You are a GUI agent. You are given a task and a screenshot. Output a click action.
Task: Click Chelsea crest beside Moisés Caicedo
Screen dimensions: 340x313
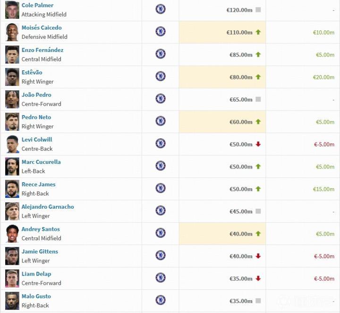161,32
